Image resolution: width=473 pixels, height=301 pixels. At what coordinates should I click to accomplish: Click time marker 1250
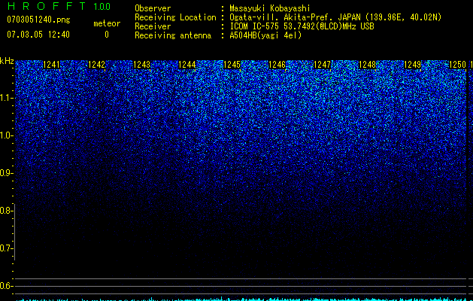[458, 65]
